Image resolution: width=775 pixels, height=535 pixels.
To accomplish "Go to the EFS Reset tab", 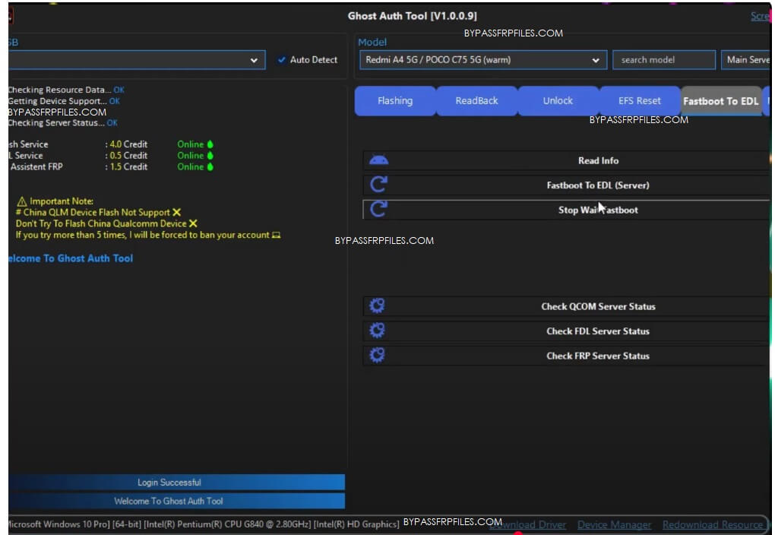I will [x=639, y=101].
